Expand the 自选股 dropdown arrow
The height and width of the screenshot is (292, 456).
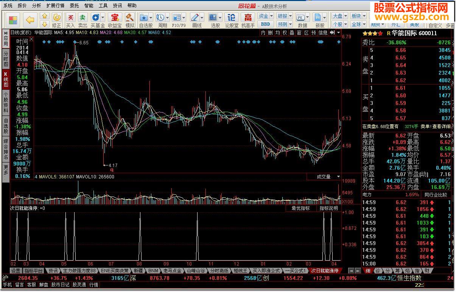151,18
